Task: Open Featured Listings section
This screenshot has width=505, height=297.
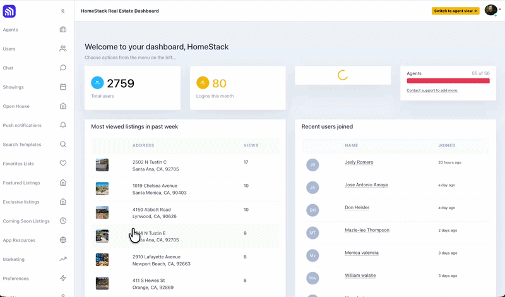Action: click(x=21, y=183)
